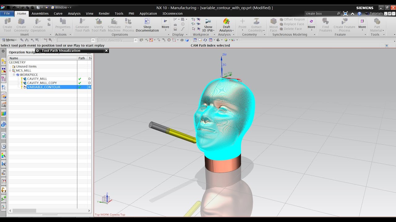This screenshot has width=396, height=222.
Task: Switch to the 3Dconnexion tab
Action: pyautogui.click(x=172, y=14)
